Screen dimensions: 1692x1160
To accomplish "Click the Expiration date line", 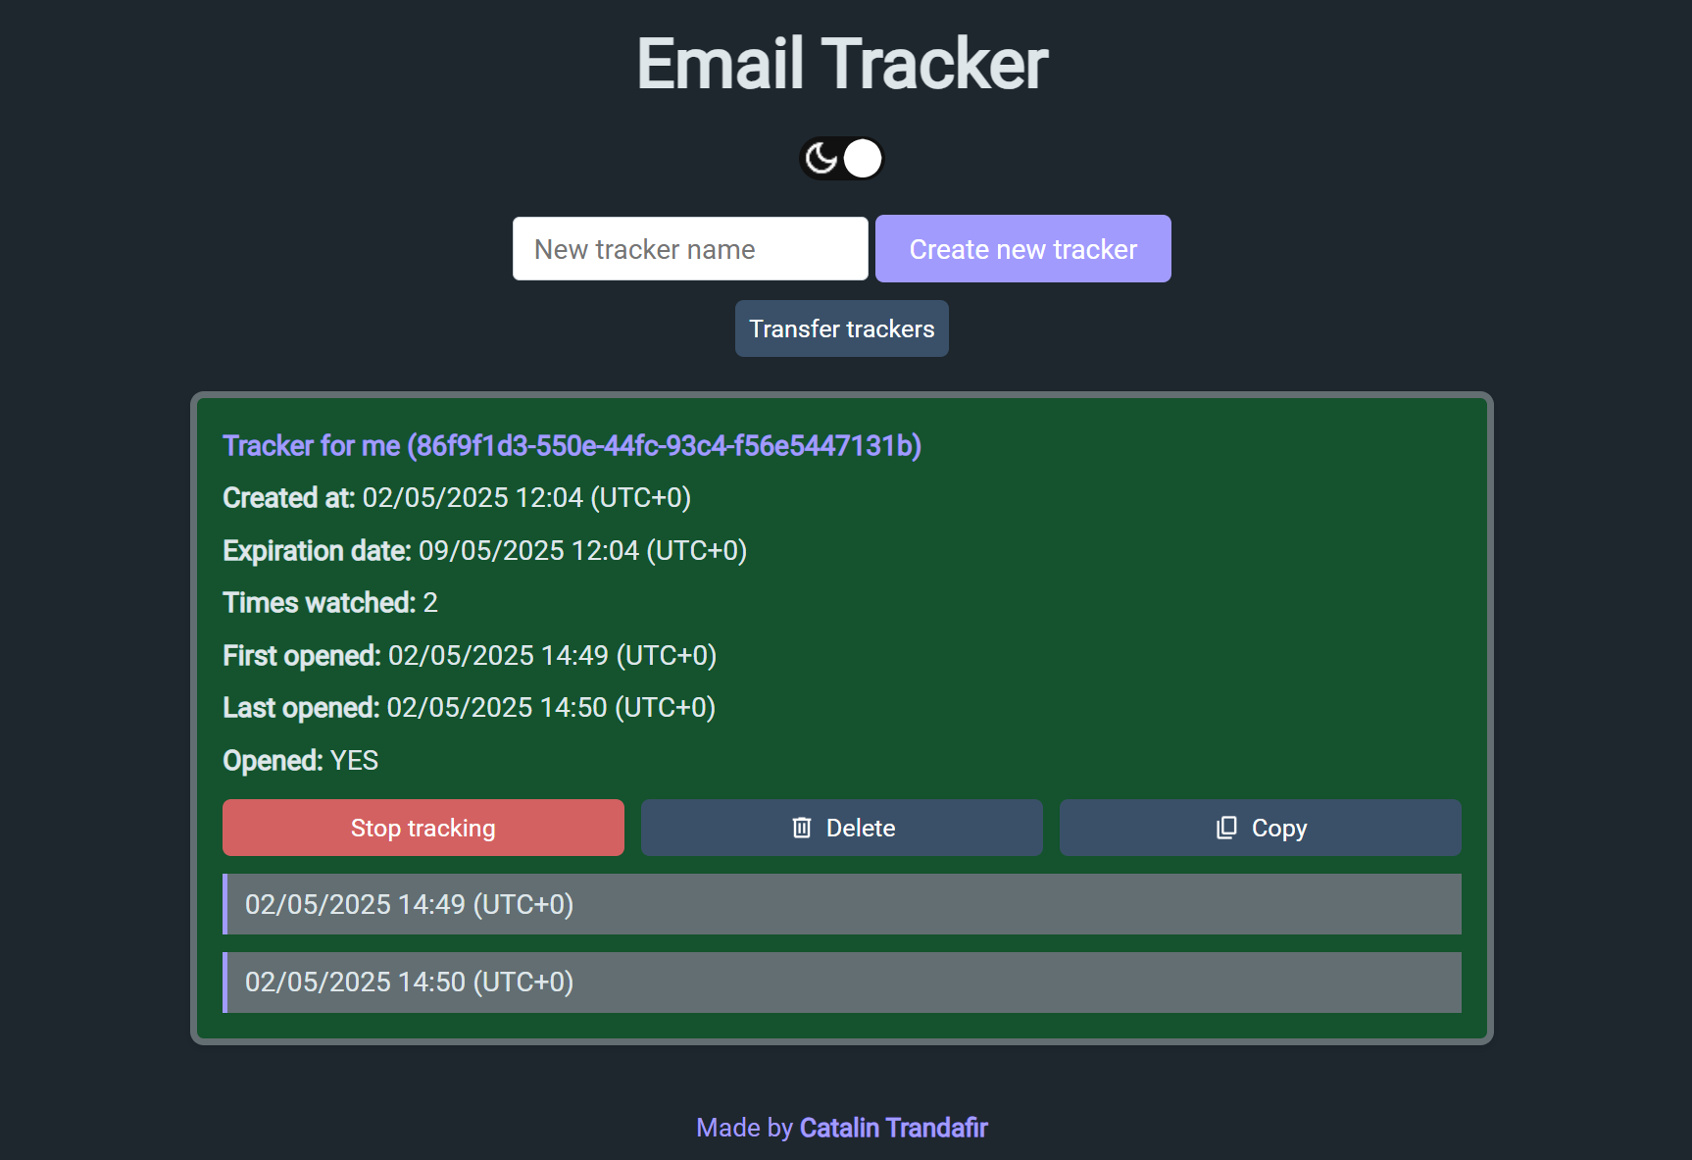I will pos(484,551).
